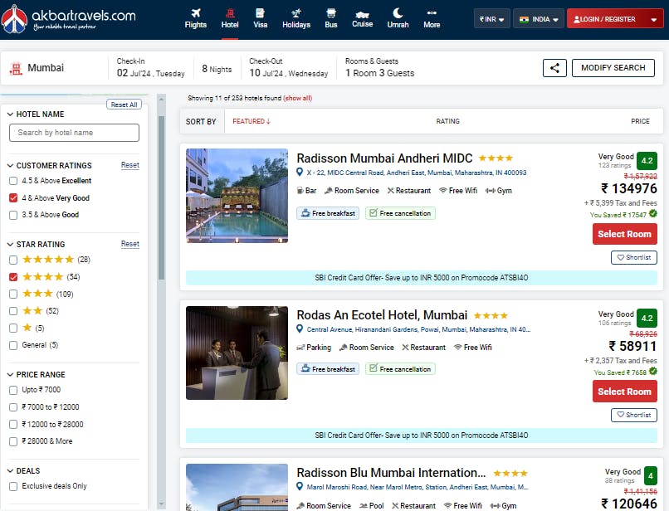669x511 pixels.
Task: Click Modify Search button
Action: point(613,68)
